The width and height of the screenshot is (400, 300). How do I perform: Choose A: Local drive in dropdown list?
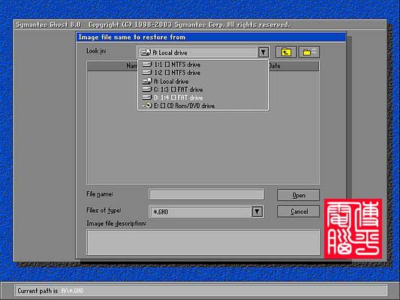pos(203,81)
